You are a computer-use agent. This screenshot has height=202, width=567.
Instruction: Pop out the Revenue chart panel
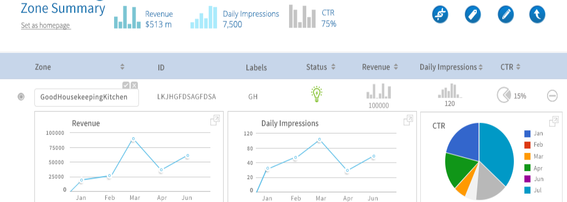[215, 120]
